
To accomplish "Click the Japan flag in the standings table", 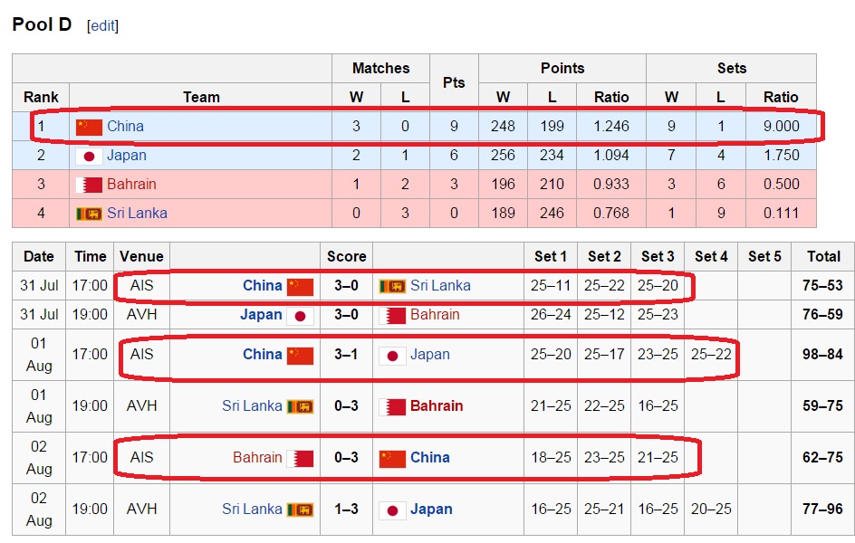I will click(89, 156).
